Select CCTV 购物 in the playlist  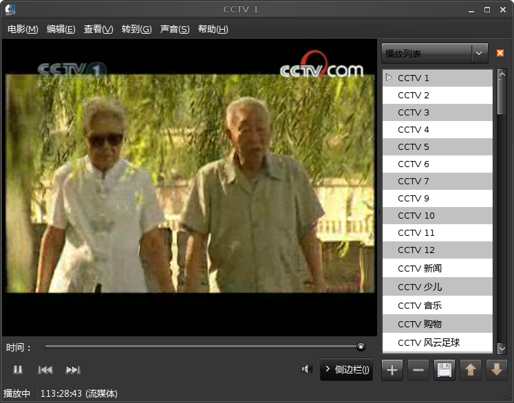pos(438,324)
